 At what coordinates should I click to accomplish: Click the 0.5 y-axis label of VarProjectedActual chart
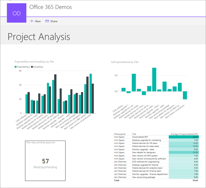click(x=116, y=75)
